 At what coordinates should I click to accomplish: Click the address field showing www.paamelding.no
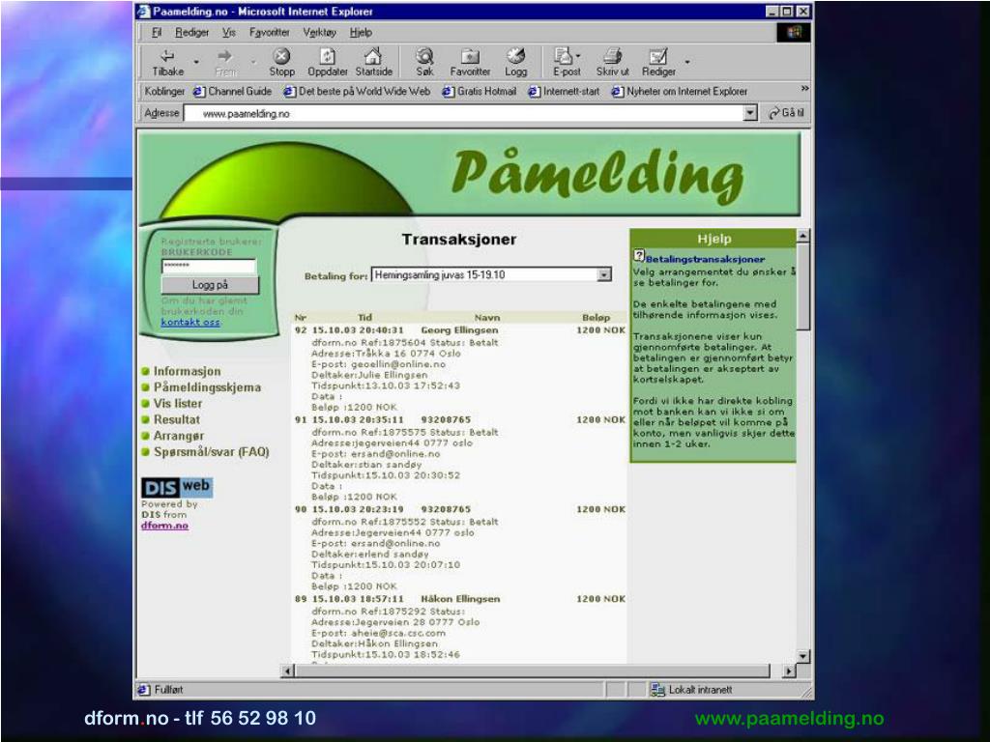pos(464,114)
